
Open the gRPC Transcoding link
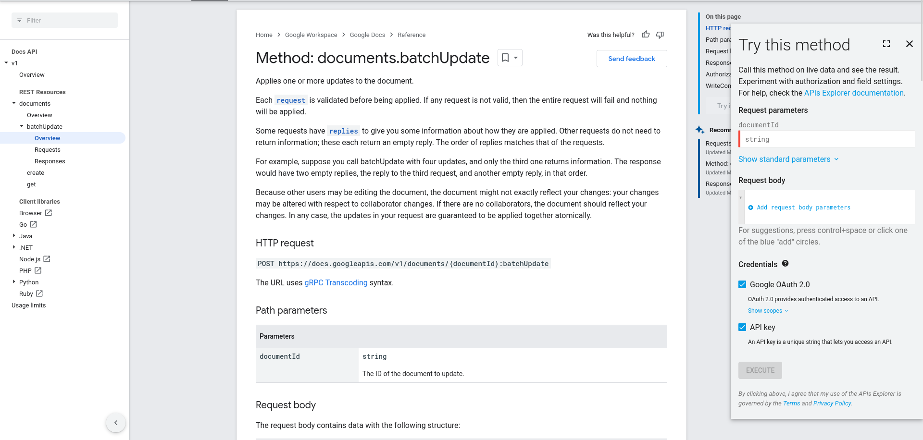click(x=336, y=282)
